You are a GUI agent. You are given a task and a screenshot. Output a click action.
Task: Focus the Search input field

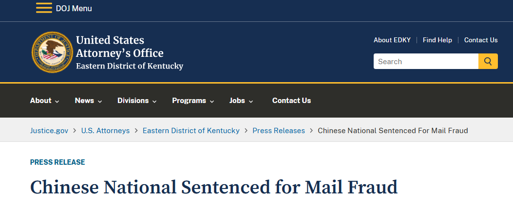(x=426, y=61)
